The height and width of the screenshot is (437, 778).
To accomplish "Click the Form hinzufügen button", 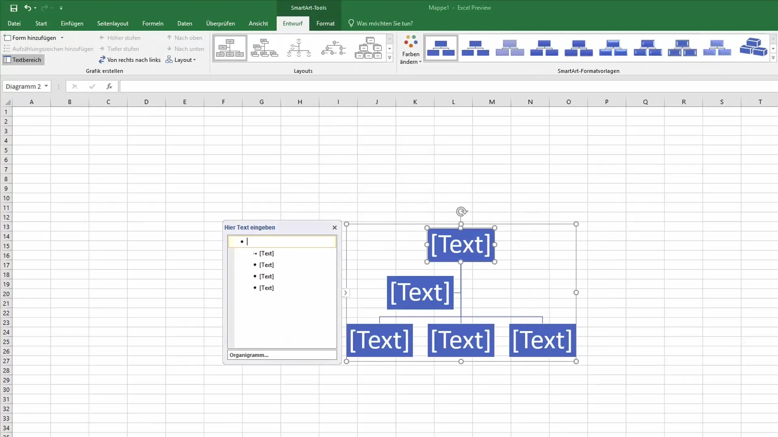I will [x=30, y=37].
